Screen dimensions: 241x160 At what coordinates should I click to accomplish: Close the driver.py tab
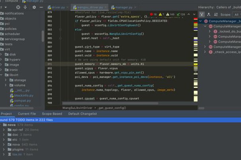click(68, 7)
